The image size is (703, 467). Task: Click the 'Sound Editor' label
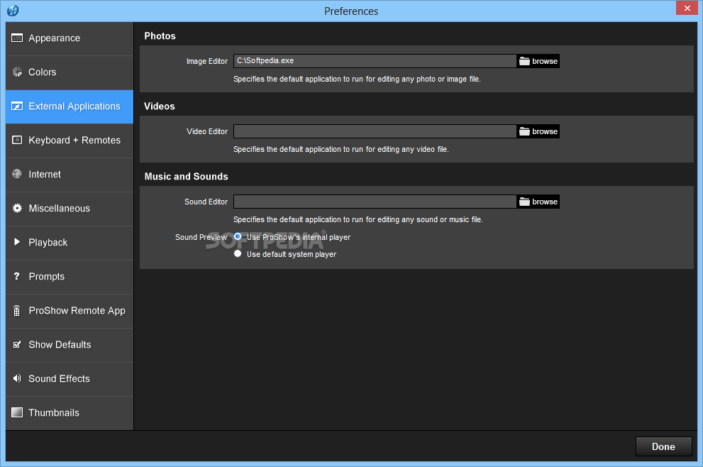(x=206, y=202)
